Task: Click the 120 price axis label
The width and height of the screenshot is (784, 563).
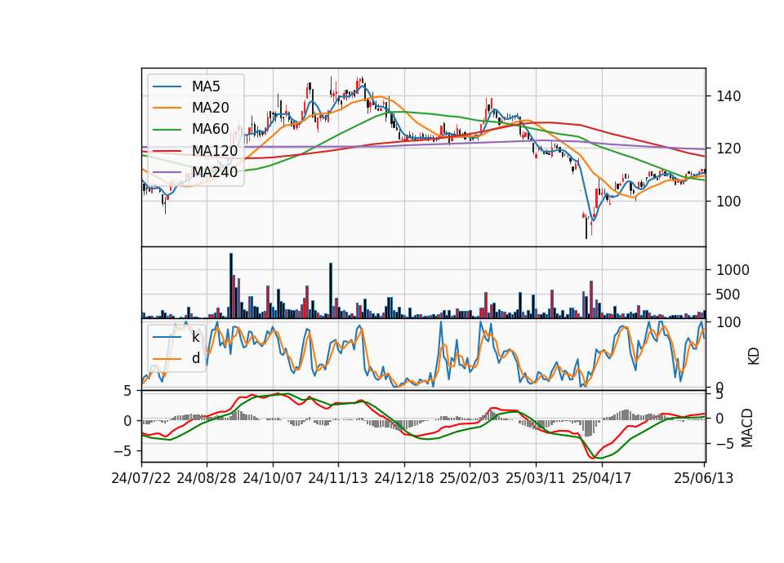Action: (x=728, y=149)
